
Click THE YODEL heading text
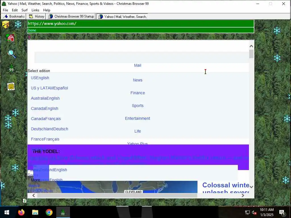[46, 152]
